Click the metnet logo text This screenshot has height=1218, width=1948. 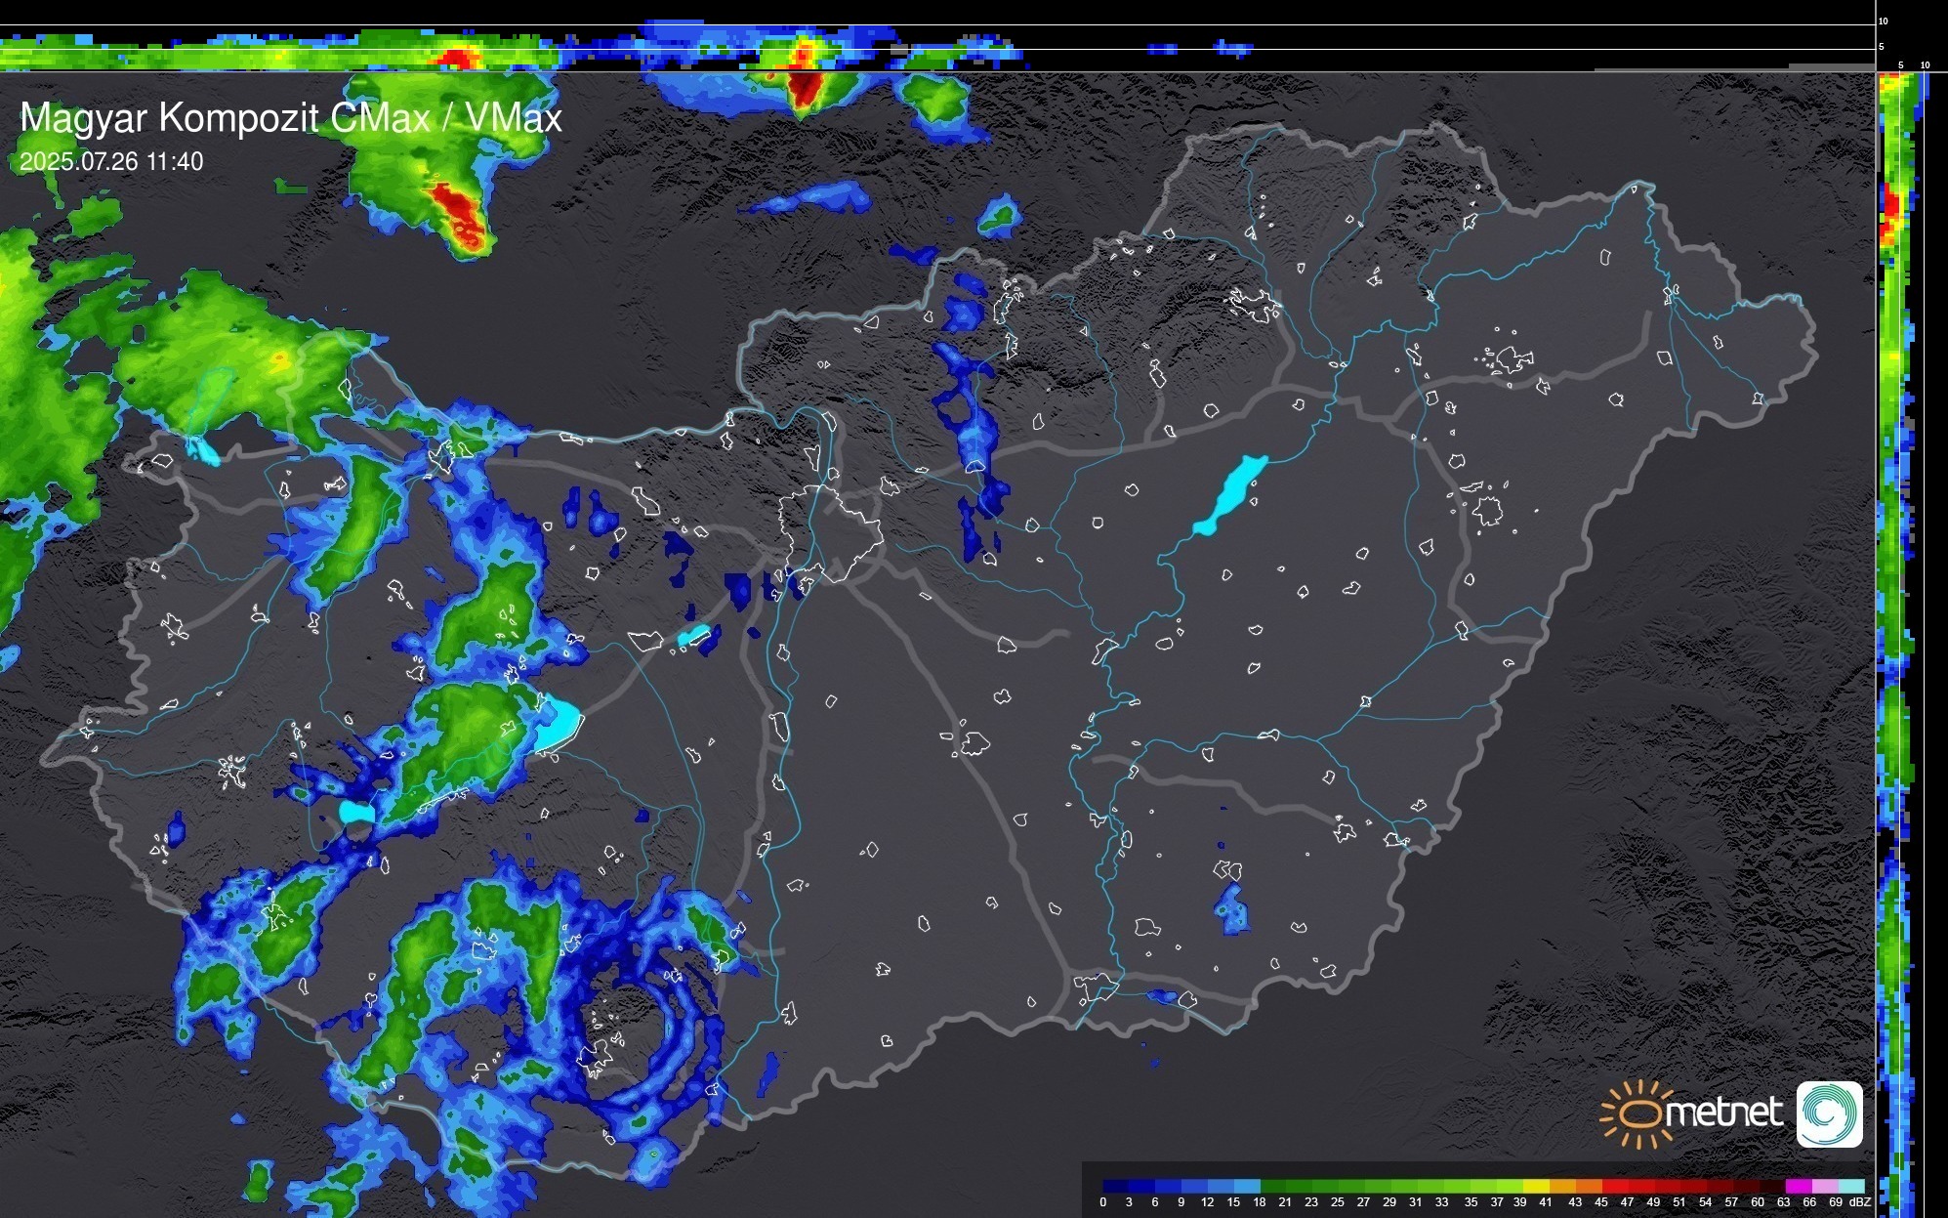coord(1723,1113)
